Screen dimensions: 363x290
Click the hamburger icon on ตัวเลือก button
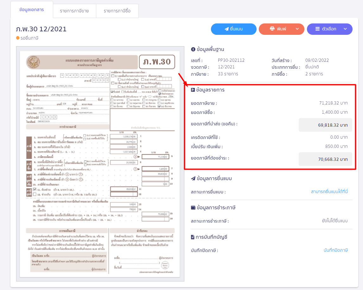(x=317, y=29)
